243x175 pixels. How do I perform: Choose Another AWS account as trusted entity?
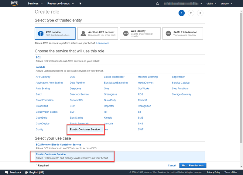98,33
